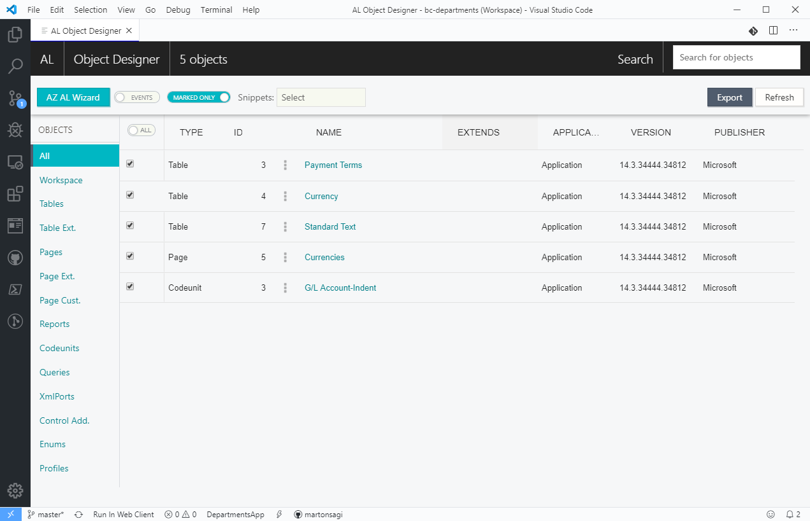Open the Help menu
This screenshot has width=810, height=521.
tap(251, 10)
